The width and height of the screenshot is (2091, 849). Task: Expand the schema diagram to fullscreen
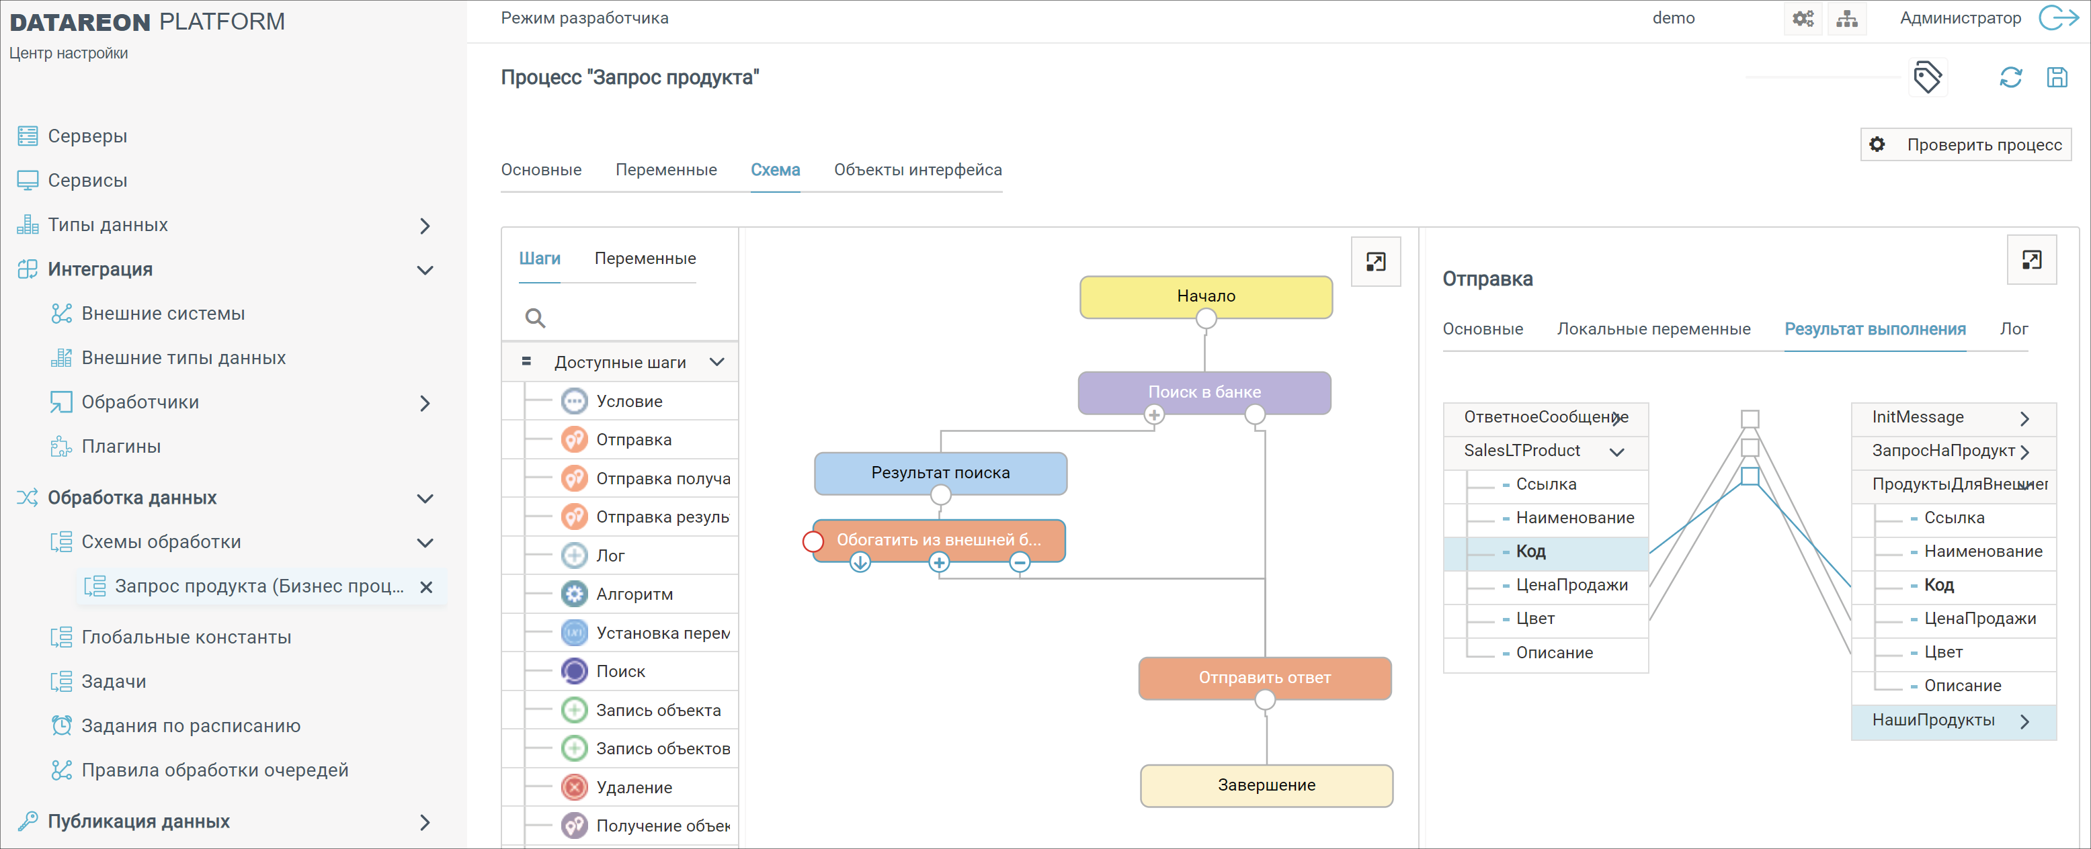click(x=1375, y=262)
